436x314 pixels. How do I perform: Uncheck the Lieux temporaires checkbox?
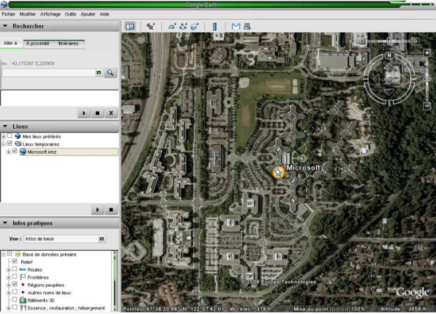click(10, 144)
